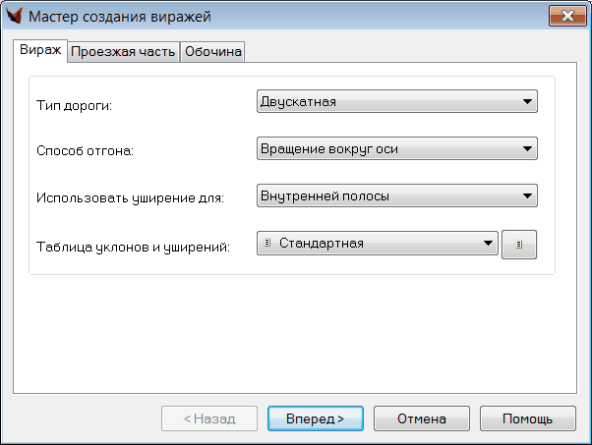Viewport: 592px width, 445px height.
Task: Expand the Тип дороги dropdown showing Двускатная
Action: (396, 100)
